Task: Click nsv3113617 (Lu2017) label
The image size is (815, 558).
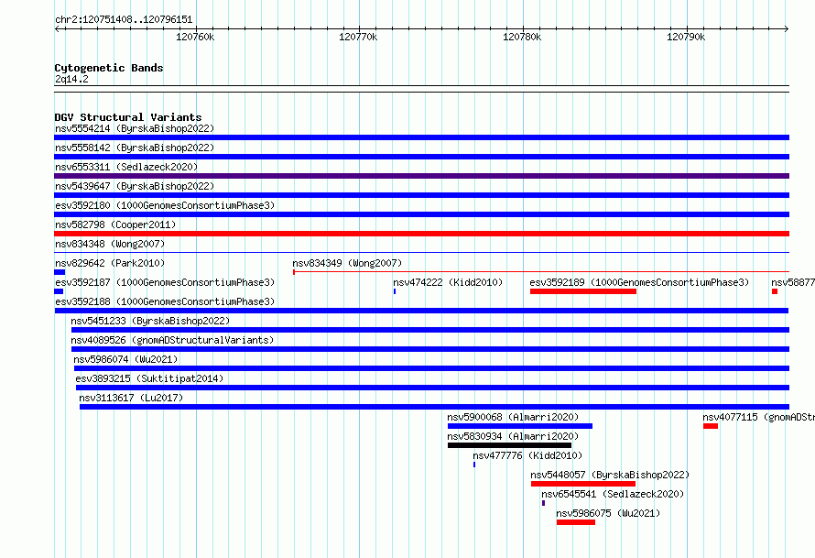Action: pyautogui.click(x=131, y=398)
